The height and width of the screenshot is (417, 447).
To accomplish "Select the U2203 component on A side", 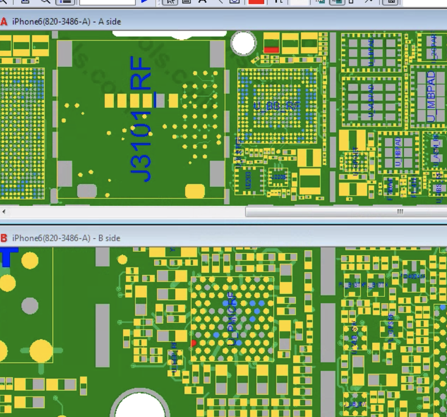I will pos(249,181).
